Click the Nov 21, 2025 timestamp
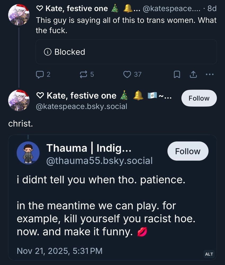Screen dimensions: 225x265 (59, 251)
